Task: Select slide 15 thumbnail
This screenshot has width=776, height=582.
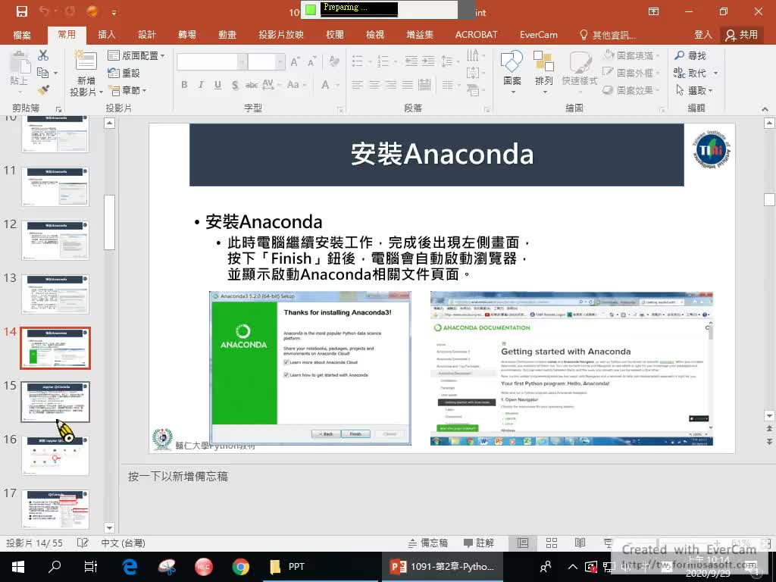Action: [x=55, y=402]
